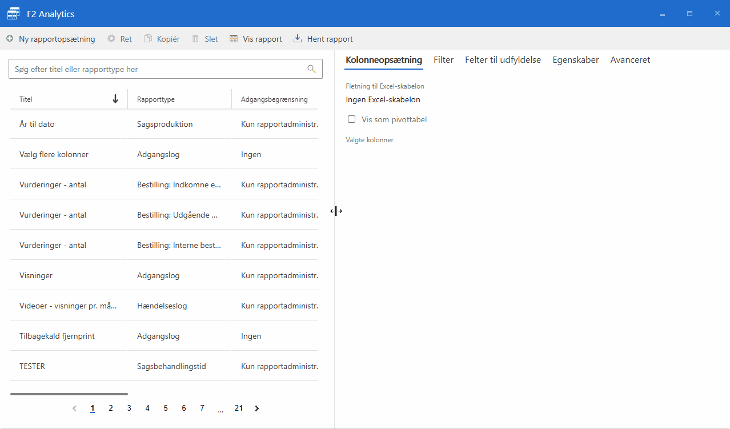Open the Avanceret tab
The width and height of the screenshot is (730, 429).
click(x=630, y=60)
